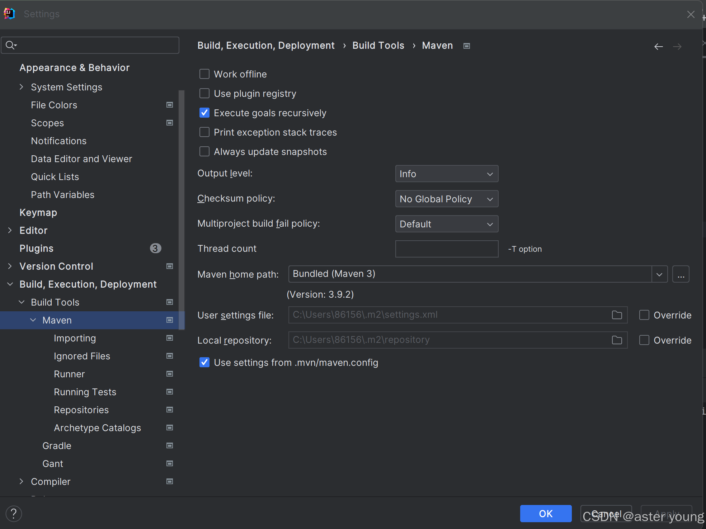The image size is (706, 529).
Task: Expand the Editor settings tree node
Action: pos(10,230)
